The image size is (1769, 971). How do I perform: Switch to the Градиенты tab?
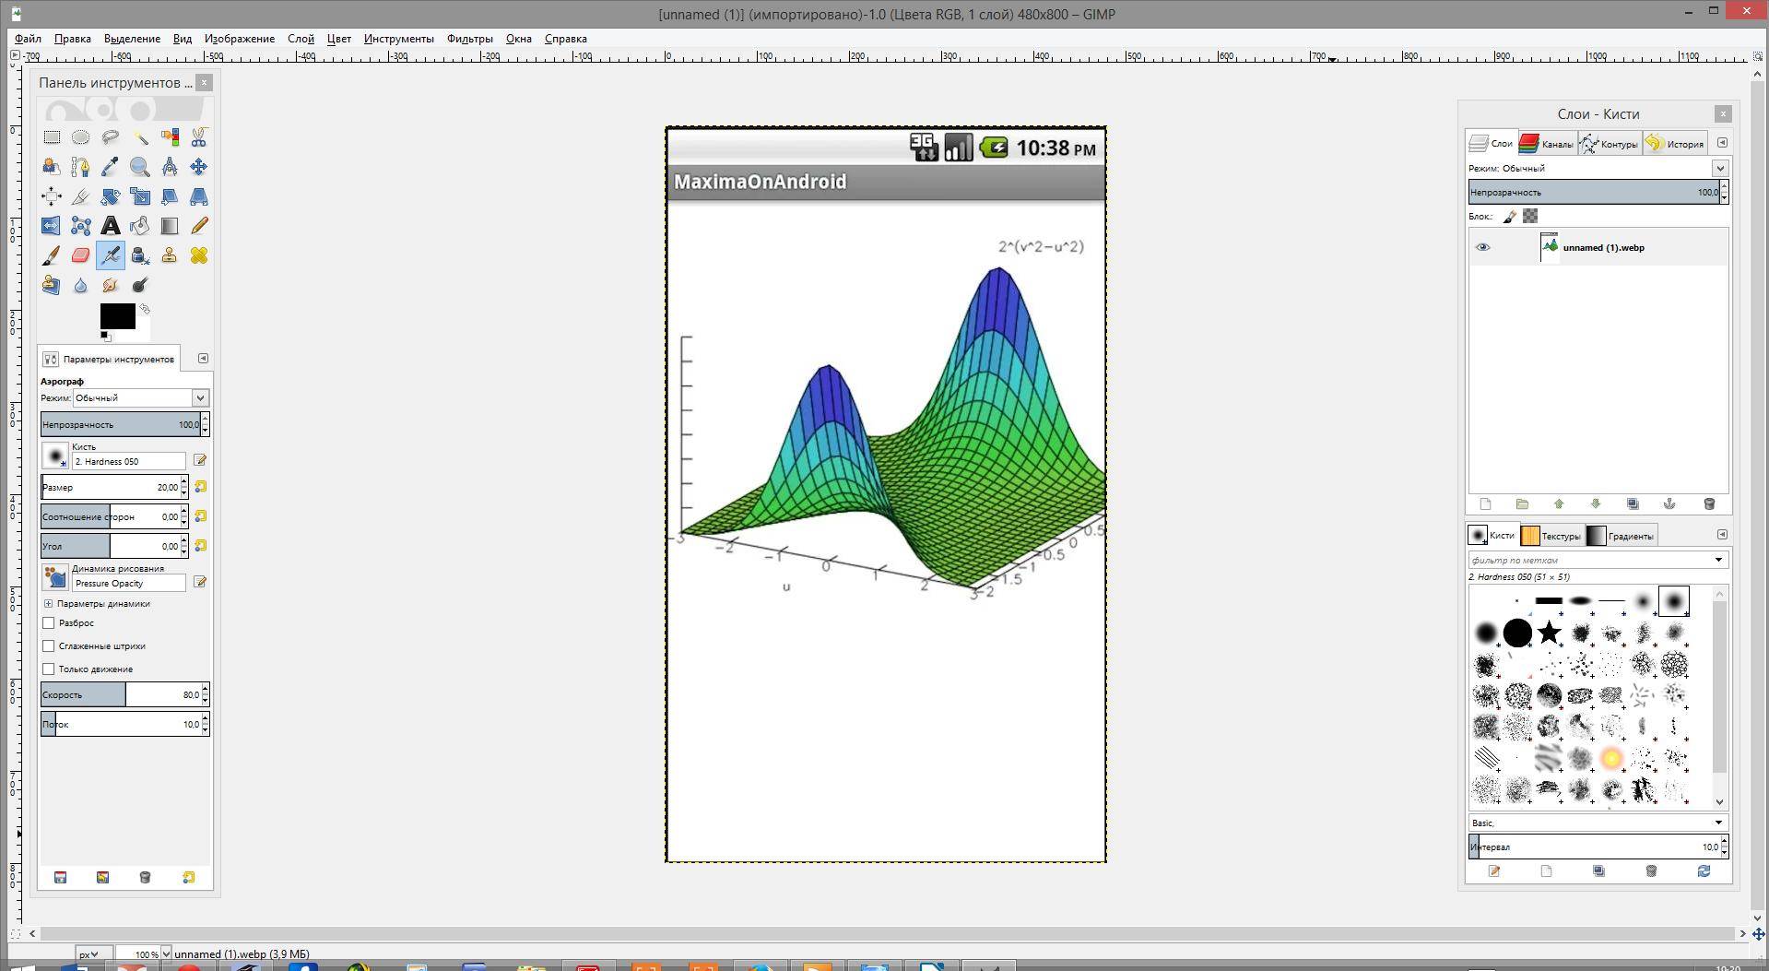pyautogui.click(x=1621, y=536)
